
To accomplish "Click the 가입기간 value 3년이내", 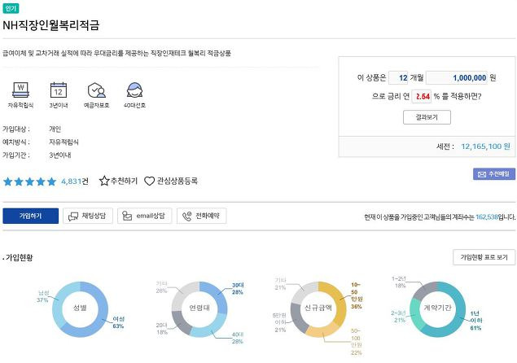I will point(60,155).
